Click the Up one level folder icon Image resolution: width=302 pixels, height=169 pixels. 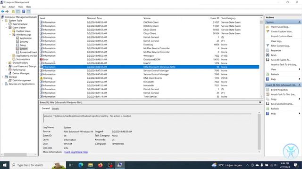(13, 12)
